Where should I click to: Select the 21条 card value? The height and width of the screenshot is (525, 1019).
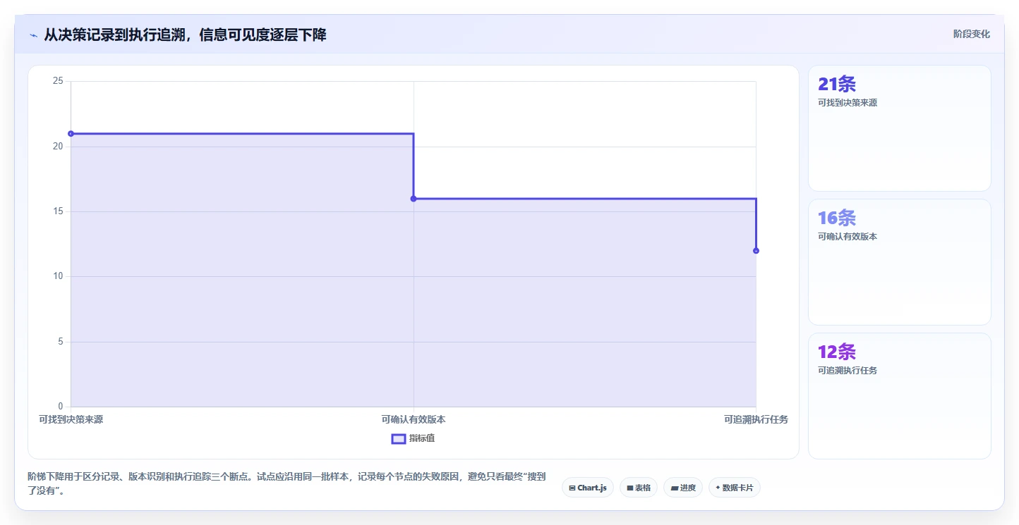pyautogui.click(x=837, y=85)
